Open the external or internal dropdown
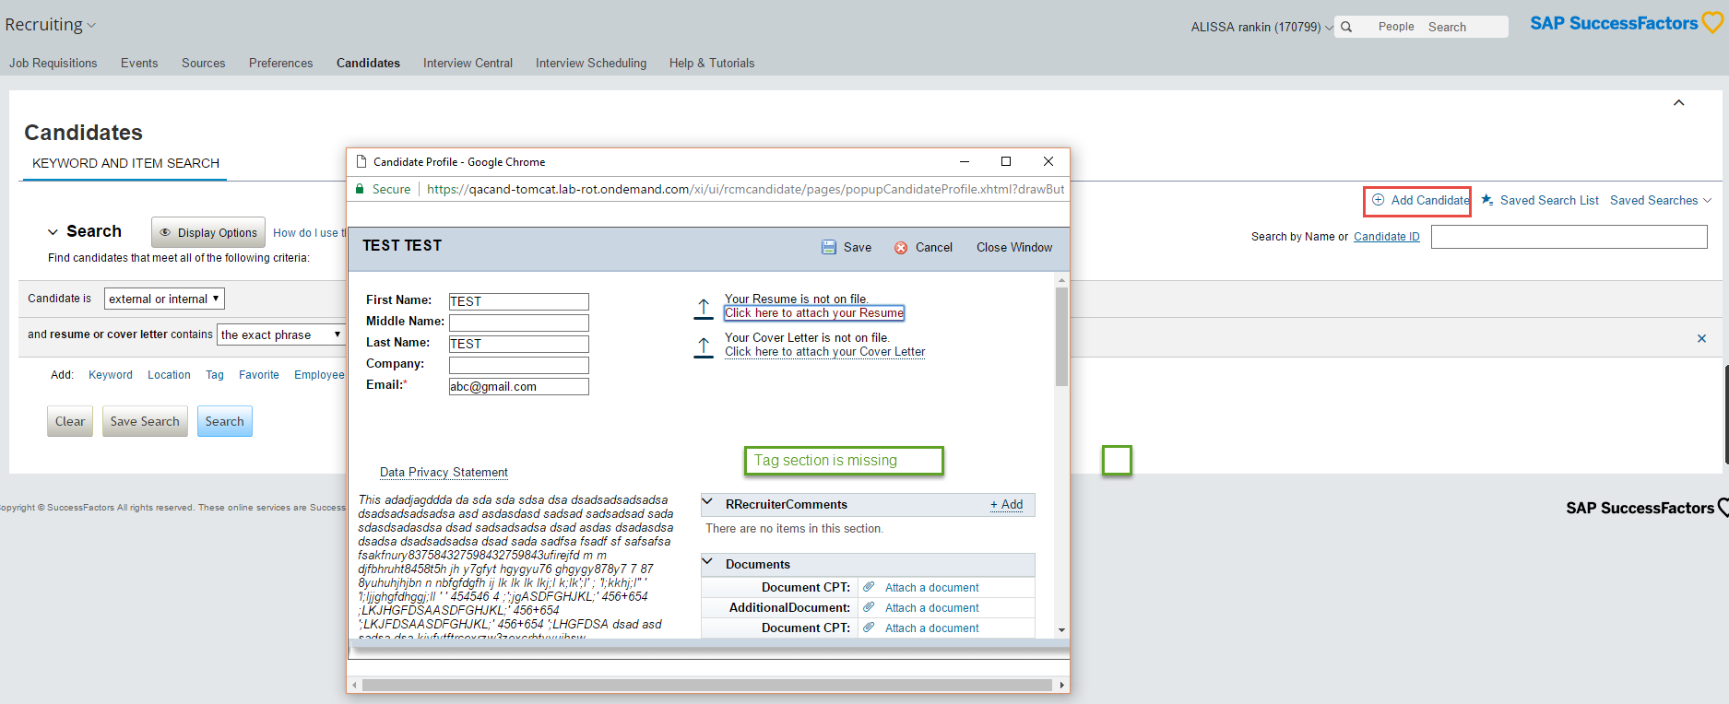Viewport: 1729px width, 704px height. pyautogui.click(x=164, y=299)
